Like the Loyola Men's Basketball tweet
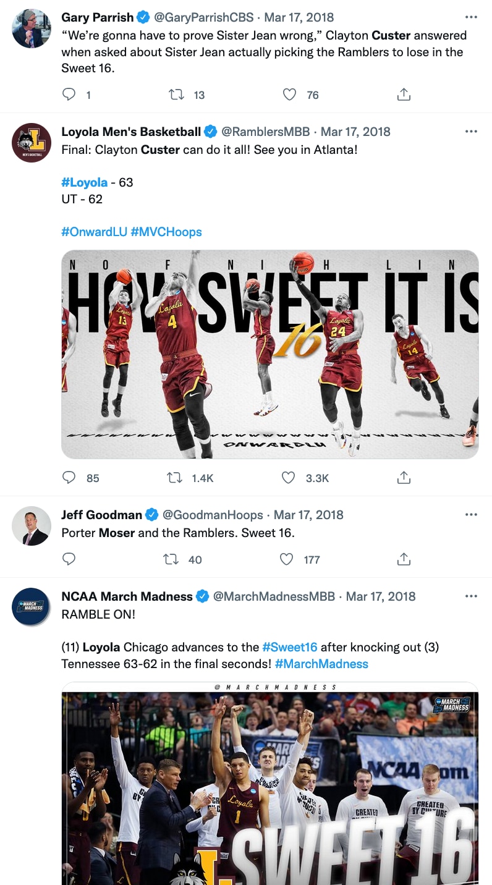This screenshot has height=885, width=492. 289,478
